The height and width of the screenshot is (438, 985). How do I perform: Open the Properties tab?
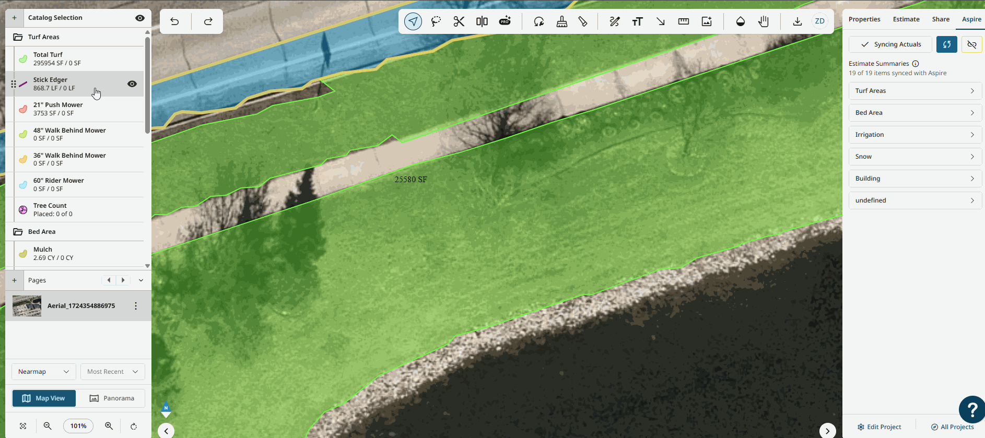864,19
